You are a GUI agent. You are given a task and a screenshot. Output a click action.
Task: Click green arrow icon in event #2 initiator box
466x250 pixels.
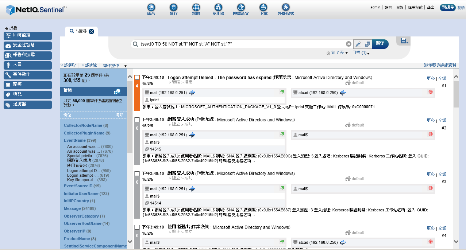(x=282, y=134)
